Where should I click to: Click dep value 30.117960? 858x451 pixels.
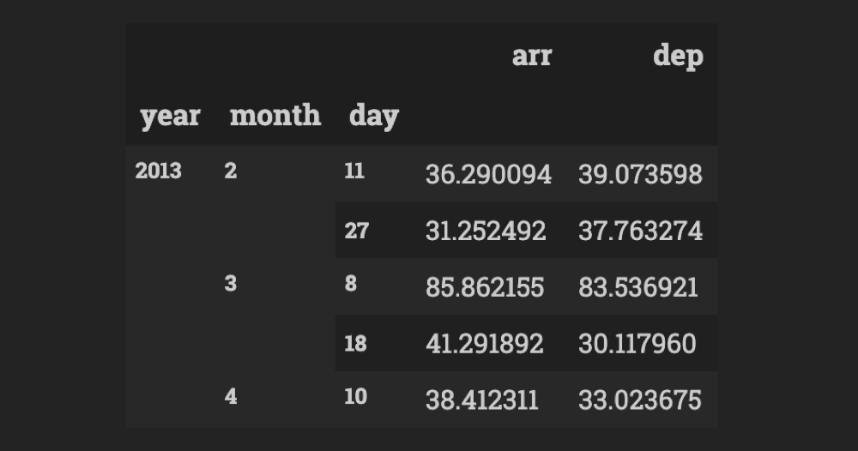coord(637,343)
